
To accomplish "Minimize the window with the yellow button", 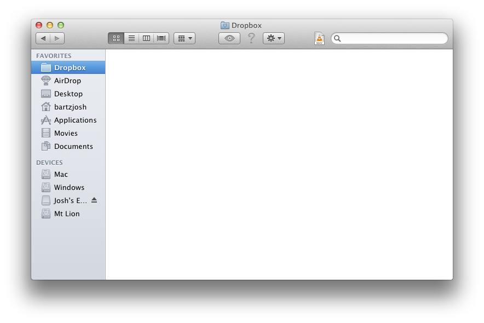I will pyautogui.click(x=50, y=25).
